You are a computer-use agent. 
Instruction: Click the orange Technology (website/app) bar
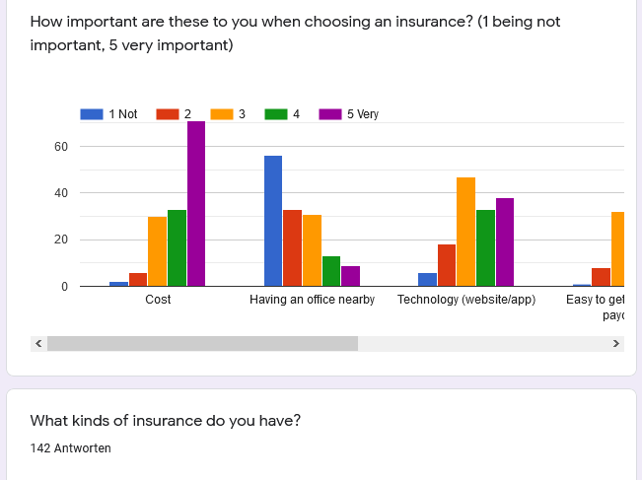pos(466,232)
